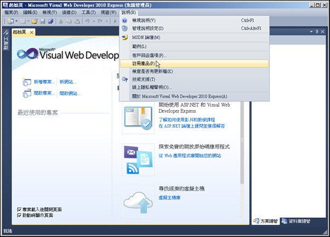
Task: Click the ASP.NET book tutorial thumbnail
Action: tap(138, 118)
